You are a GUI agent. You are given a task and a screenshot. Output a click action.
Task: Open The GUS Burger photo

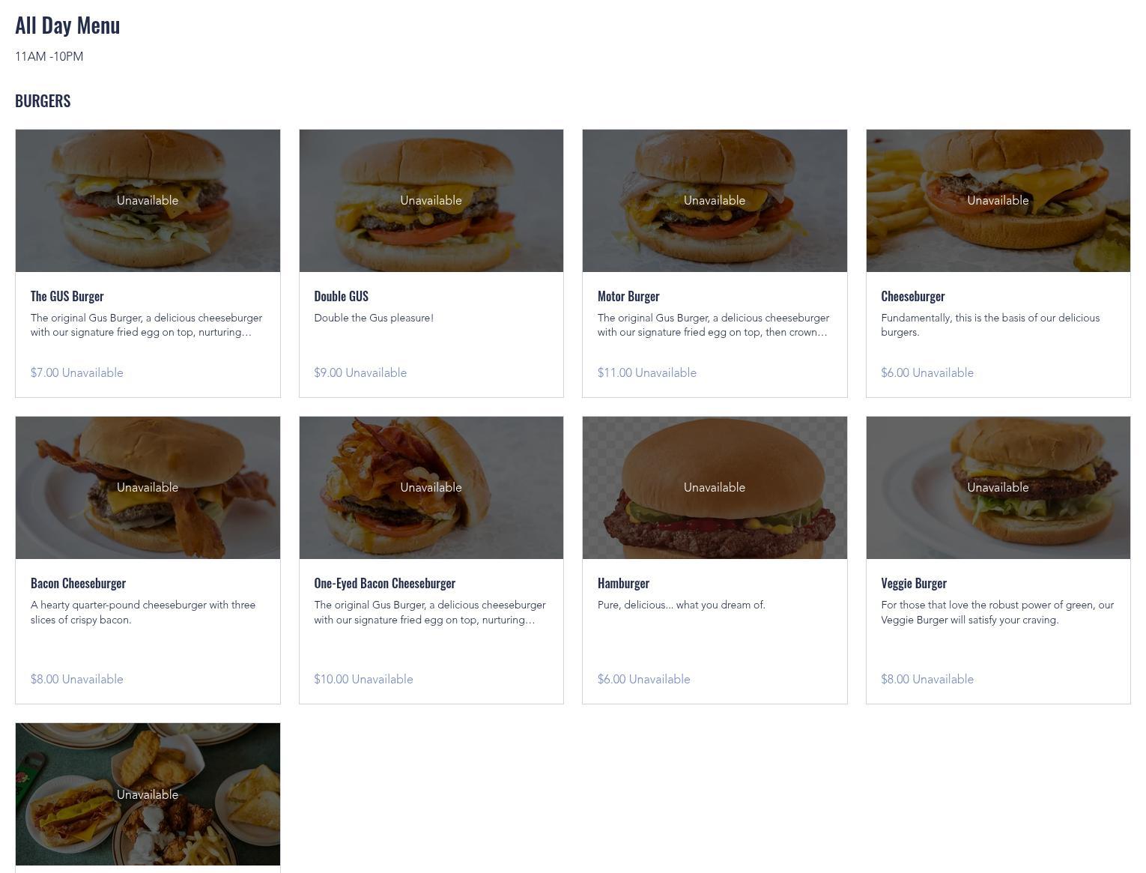point(148,201)
